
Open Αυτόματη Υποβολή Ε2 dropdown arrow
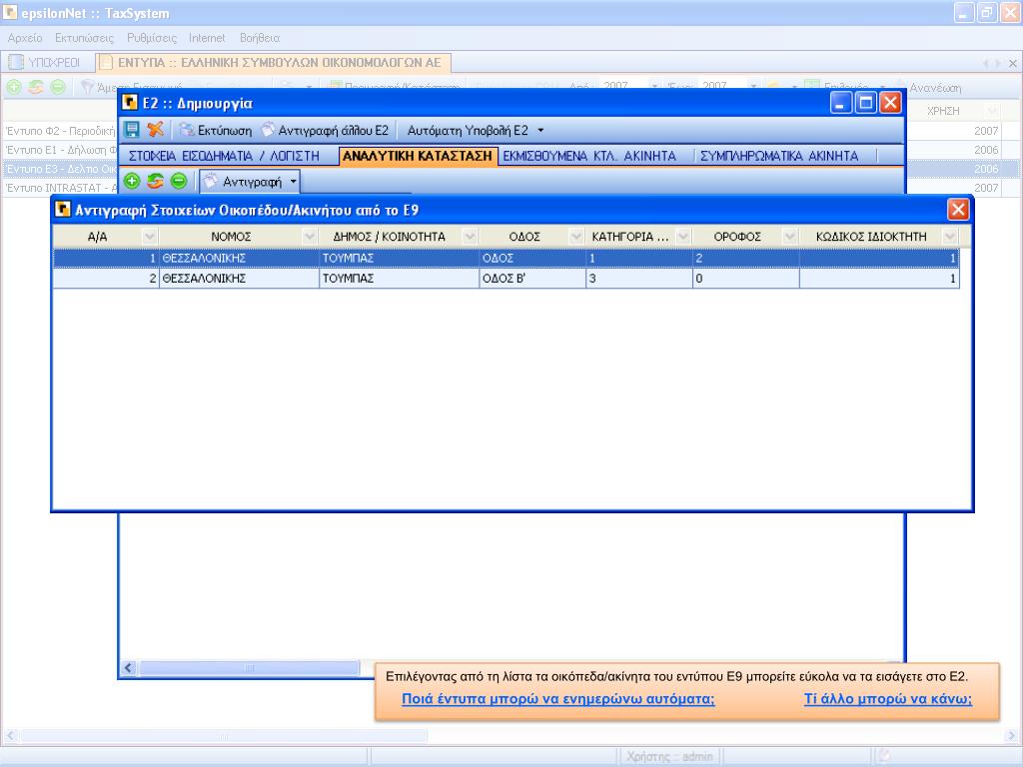tap(540, 131)
